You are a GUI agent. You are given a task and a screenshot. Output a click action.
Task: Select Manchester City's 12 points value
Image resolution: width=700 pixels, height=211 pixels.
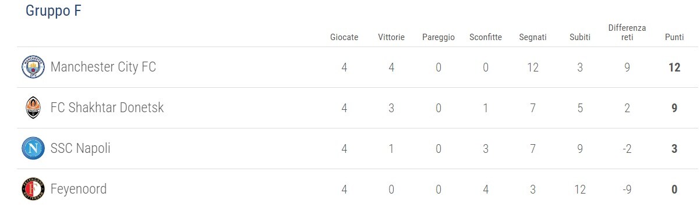click(674, 67)
